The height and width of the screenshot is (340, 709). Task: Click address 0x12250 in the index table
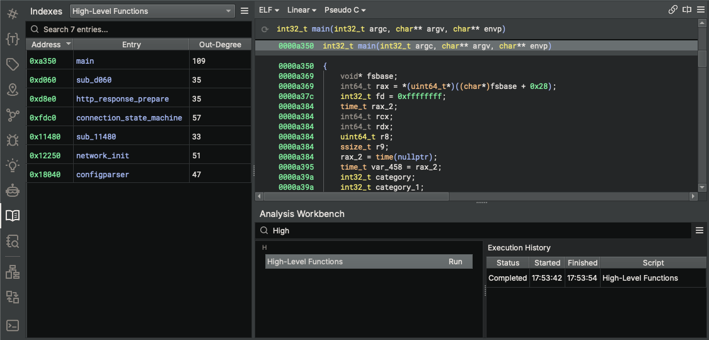(x=45, y=155)
